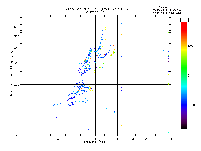Click the y-axis label '400'
The height and width of the screenshot is (151, 201).
(17, 48)
